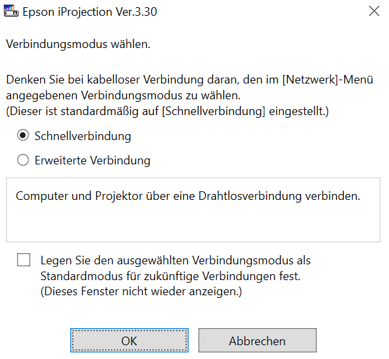Click the heading 'Verbindungsmodus wählen.'
389x359 pixels.
click(78, 44)
